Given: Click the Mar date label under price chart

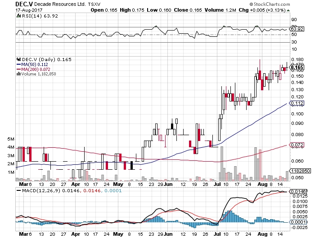Looking at the screenshot, I should (23, 184).
